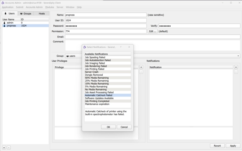Click the Edit... permission button

(x=152, y=31)
